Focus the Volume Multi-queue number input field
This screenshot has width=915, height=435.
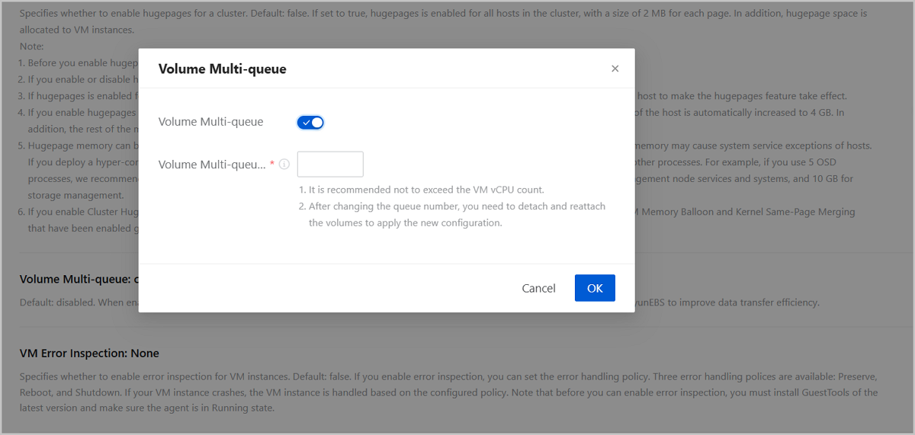point(330,165)
